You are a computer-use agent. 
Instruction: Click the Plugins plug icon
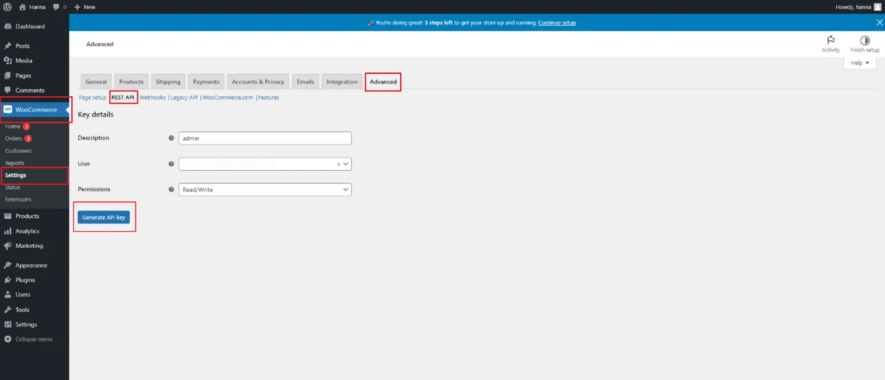pyautogui.click(x=8, y=280)
